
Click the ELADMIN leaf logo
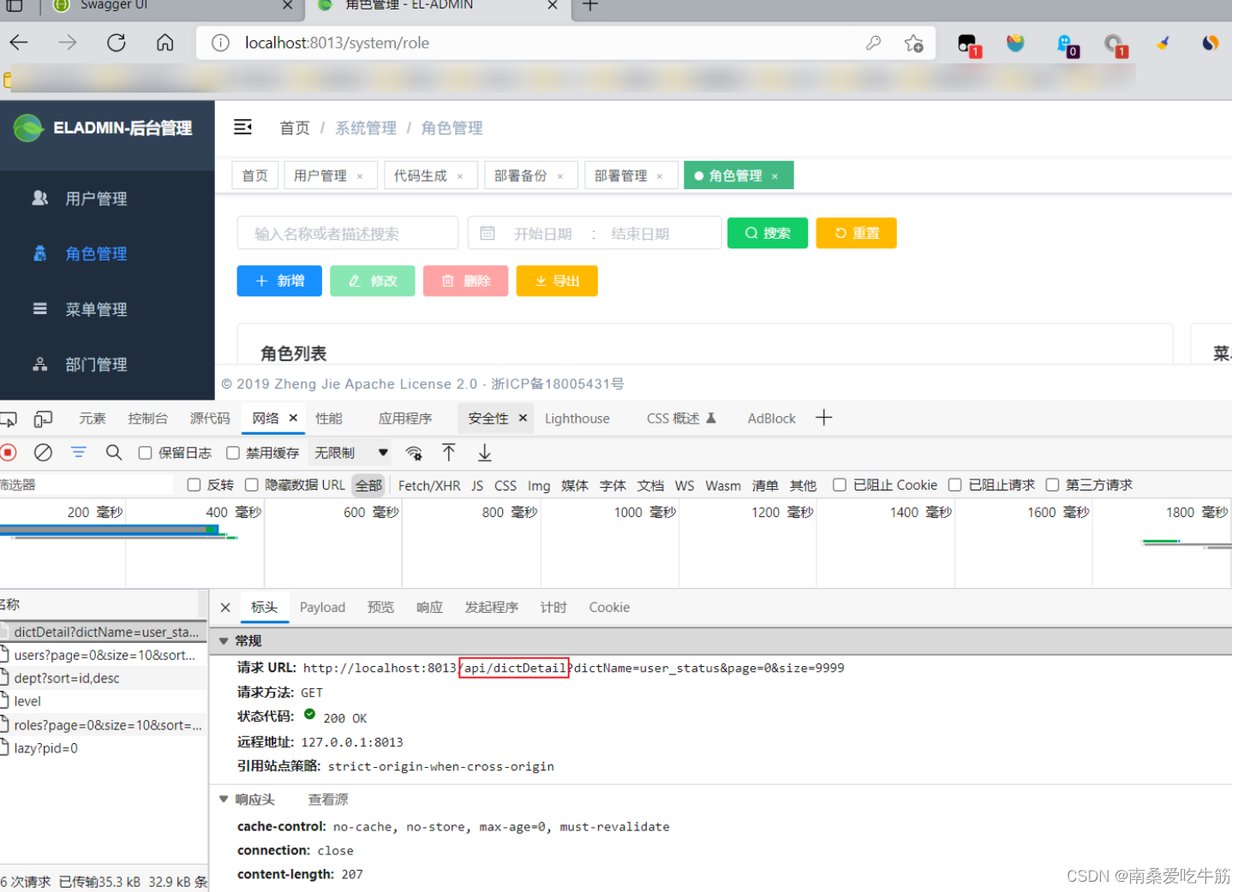click(28, 128)
